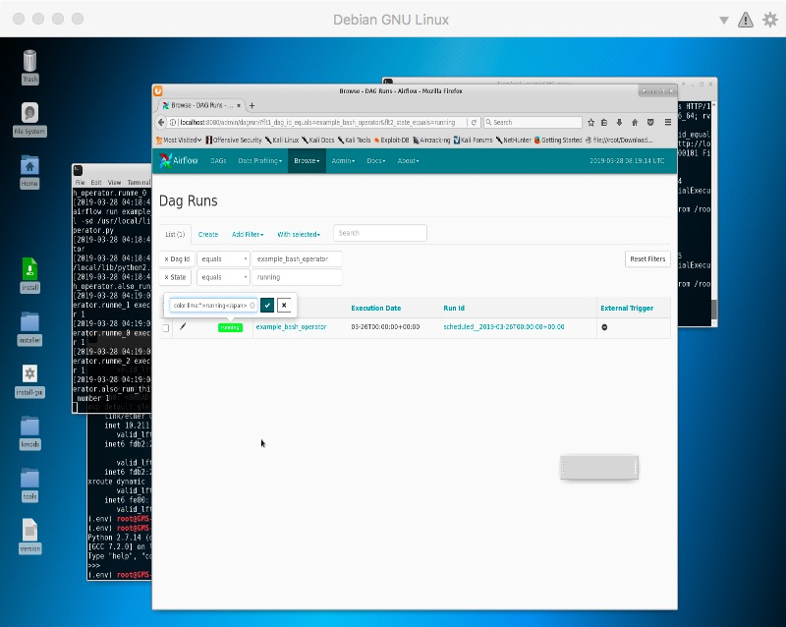Viewport: 786px width, 627px height.
Task: Edit the run with the pencil icon
Action: pos(183,326)
